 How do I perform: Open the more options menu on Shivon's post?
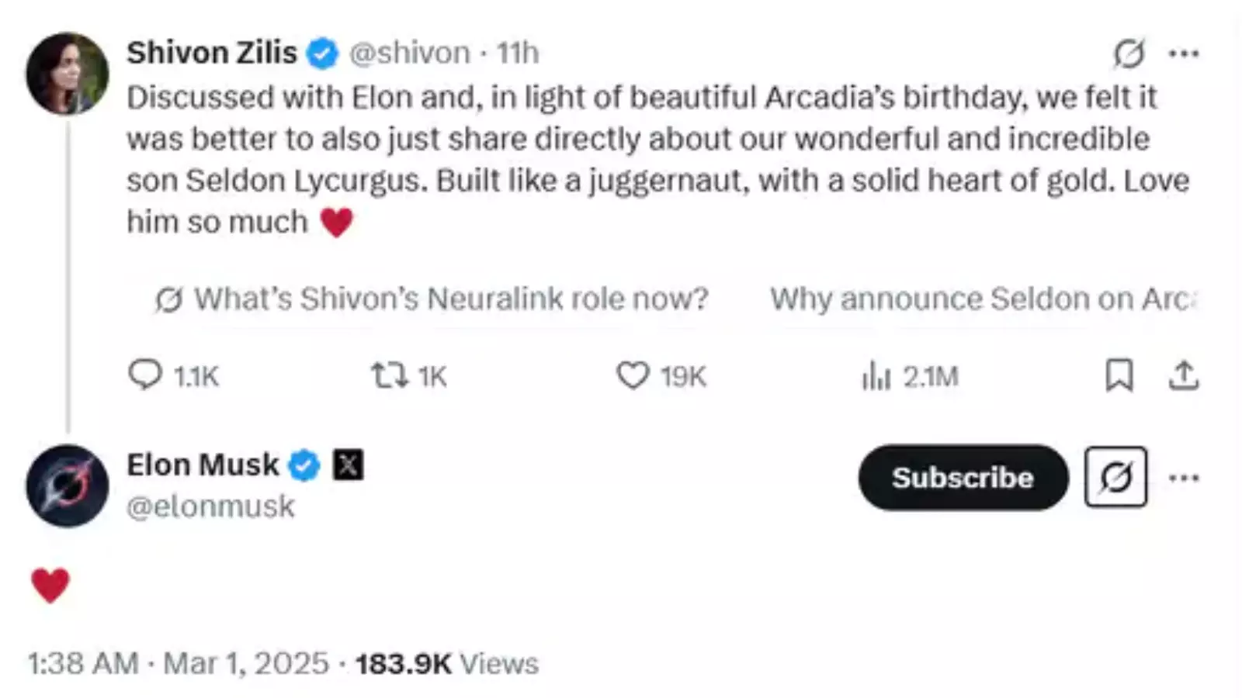click(1185, 53)
